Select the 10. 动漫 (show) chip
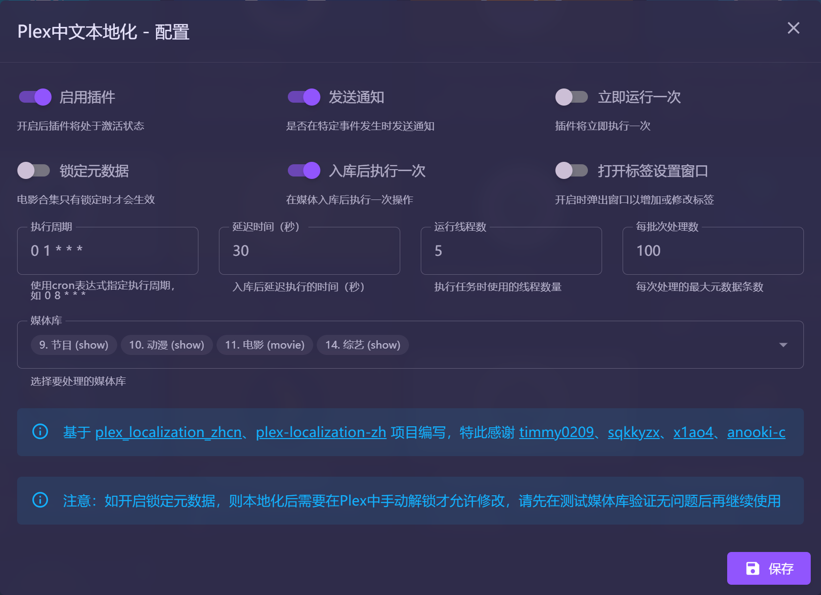821x595 pixels. pyautogui.click(x=167, y=345)
